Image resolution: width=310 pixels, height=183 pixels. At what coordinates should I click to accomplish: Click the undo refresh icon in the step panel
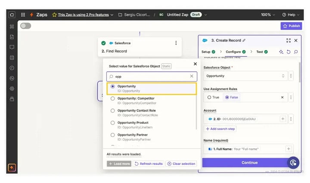[288, 52]
